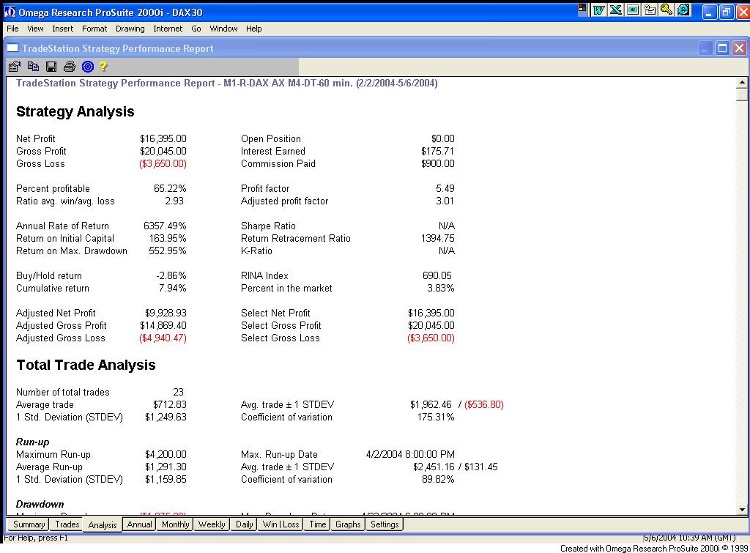Open the Drawing menu
Viewport: 750px width, 553px height.
click(x=130, y=29)
